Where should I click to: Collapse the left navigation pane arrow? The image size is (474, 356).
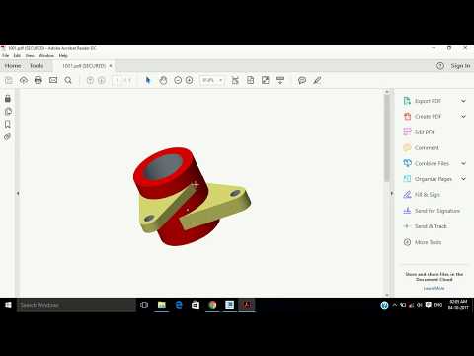[18, 193]
